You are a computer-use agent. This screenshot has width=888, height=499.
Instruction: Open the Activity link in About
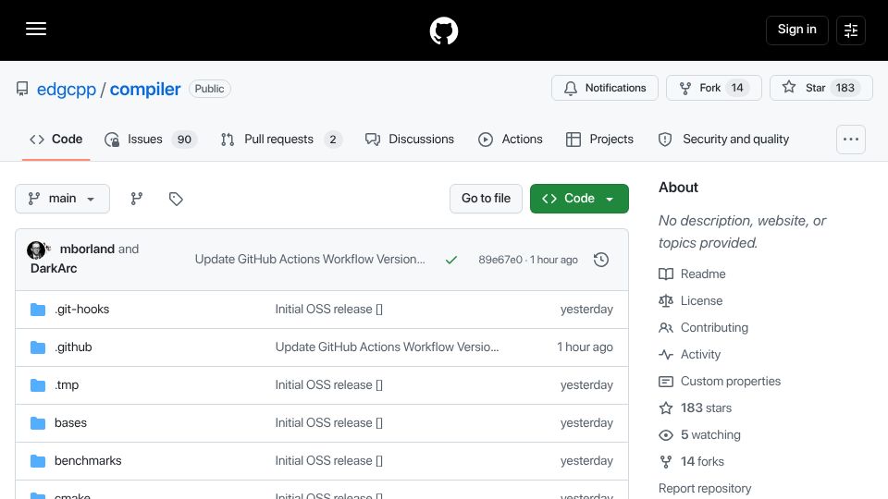[x=690, y=355]
